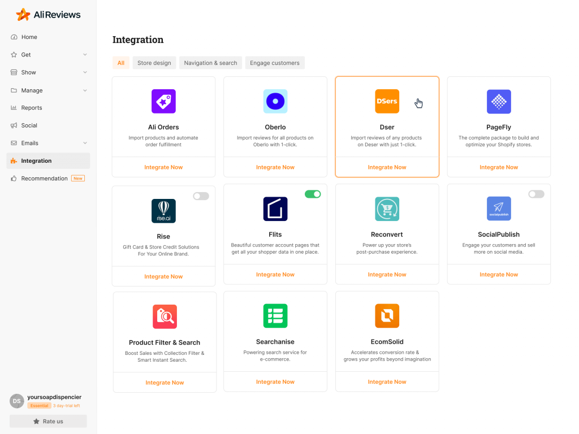Click the DS user avatar
The width and height of the screenshot is (579, 434).
[x=16, y=401]
